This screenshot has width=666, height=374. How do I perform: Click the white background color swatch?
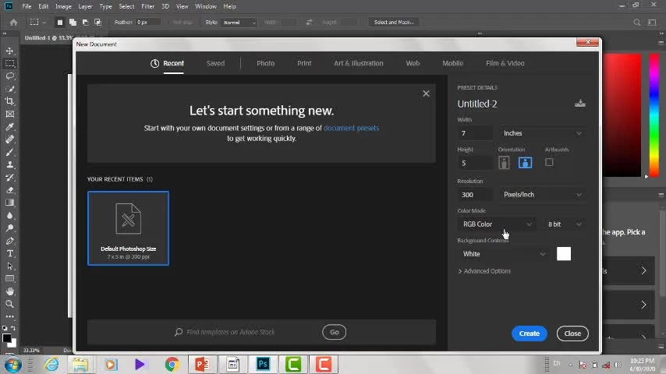click(x=564, y=254)
